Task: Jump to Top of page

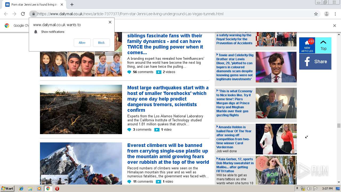Action: click(x=323, y=45)
